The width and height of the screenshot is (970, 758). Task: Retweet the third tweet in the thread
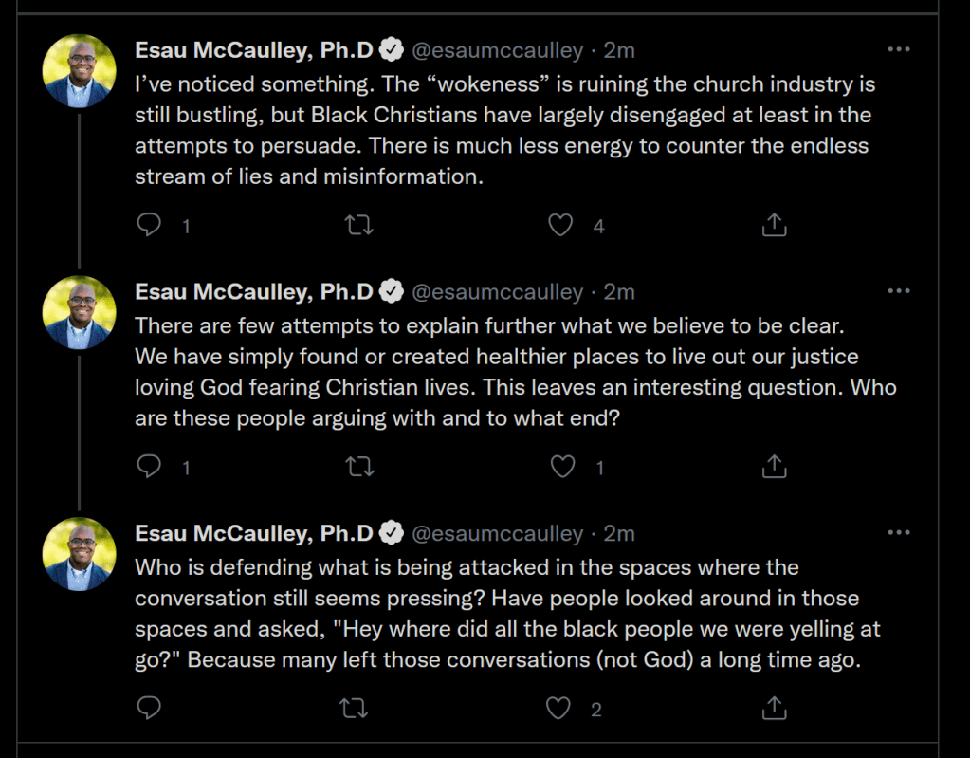point(354,708)
